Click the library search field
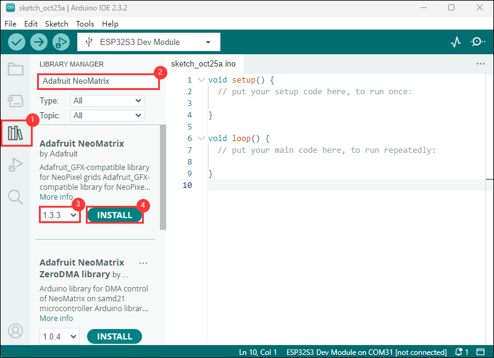 [99, 81]
